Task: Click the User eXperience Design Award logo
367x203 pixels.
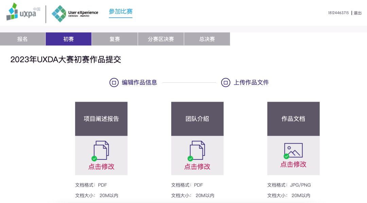Action: tap(75, 13)
